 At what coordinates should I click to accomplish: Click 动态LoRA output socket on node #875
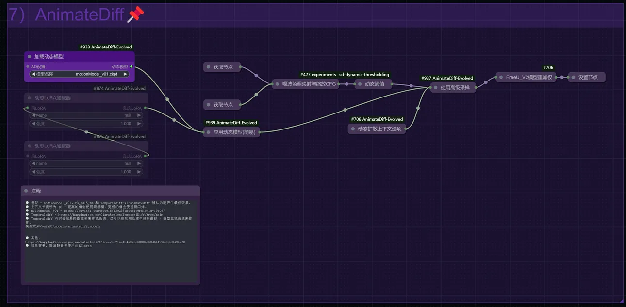coord(145,156)
